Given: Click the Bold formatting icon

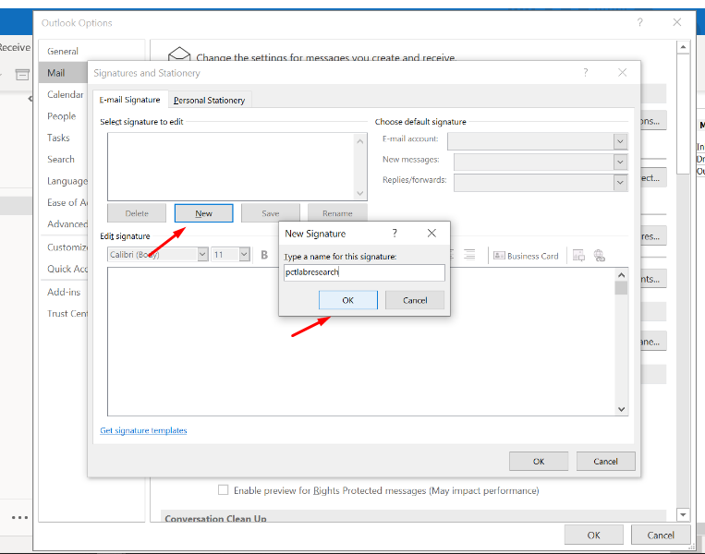Looking at the screenshot, I should (x=264, y=255).
